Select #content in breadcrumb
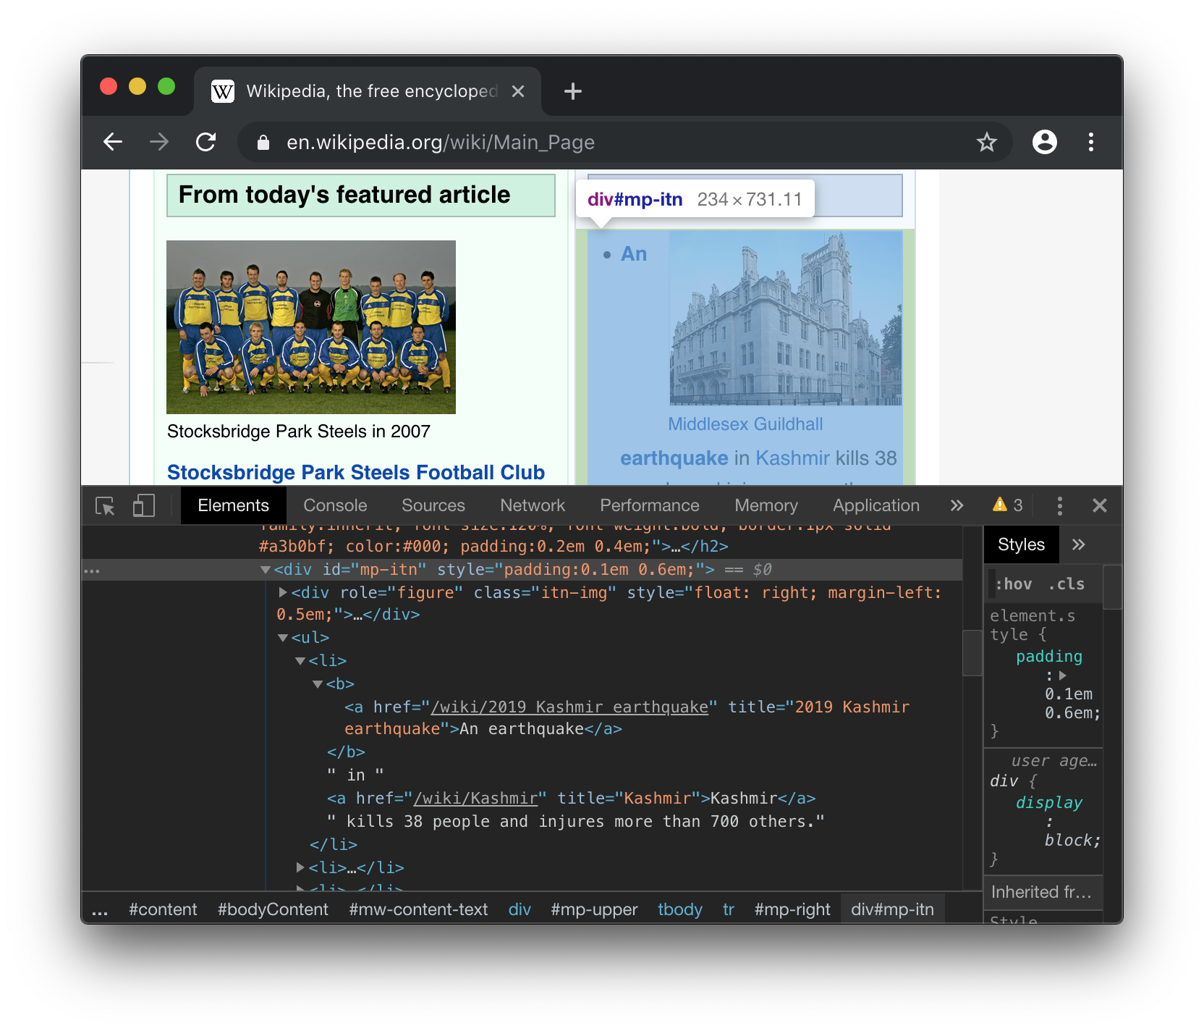 click(163, 909)
